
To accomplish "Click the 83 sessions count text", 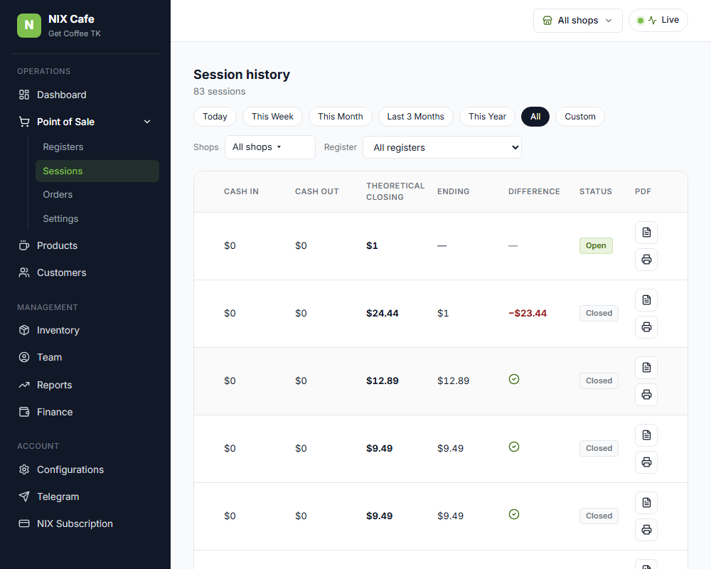I will (220, 91).
